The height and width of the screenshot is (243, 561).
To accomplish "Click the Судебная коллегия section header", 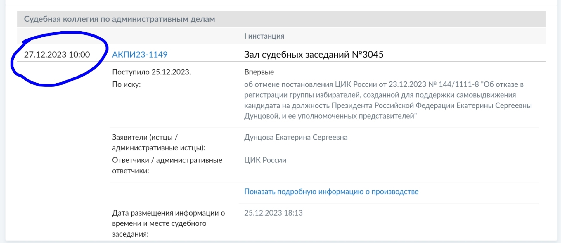I will 119,19.
